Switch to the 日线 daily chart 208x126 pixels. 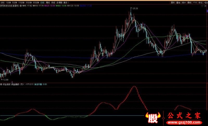point(42,3)
